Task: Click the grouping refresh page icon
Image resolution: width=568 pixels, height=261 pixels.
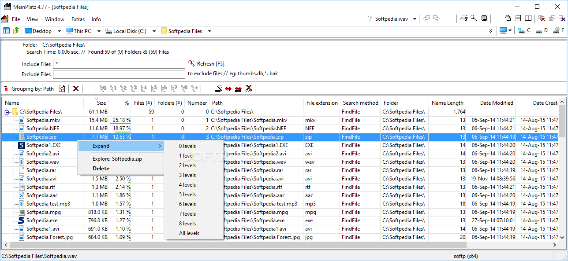Action: (62, 88)
